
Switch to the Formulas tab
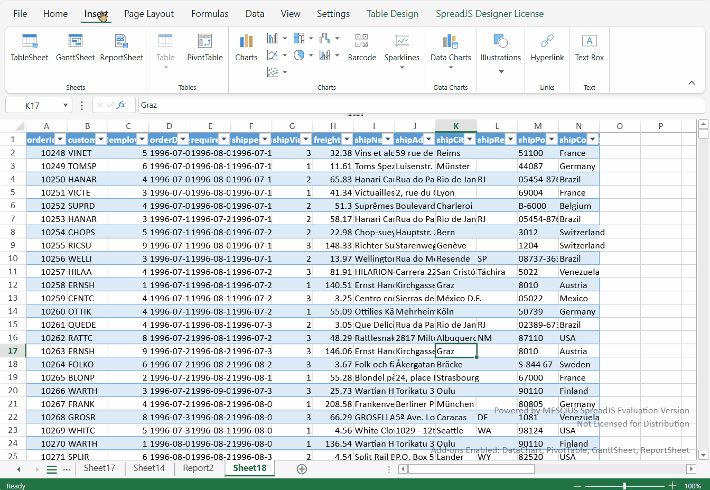[x=210, y=14]
